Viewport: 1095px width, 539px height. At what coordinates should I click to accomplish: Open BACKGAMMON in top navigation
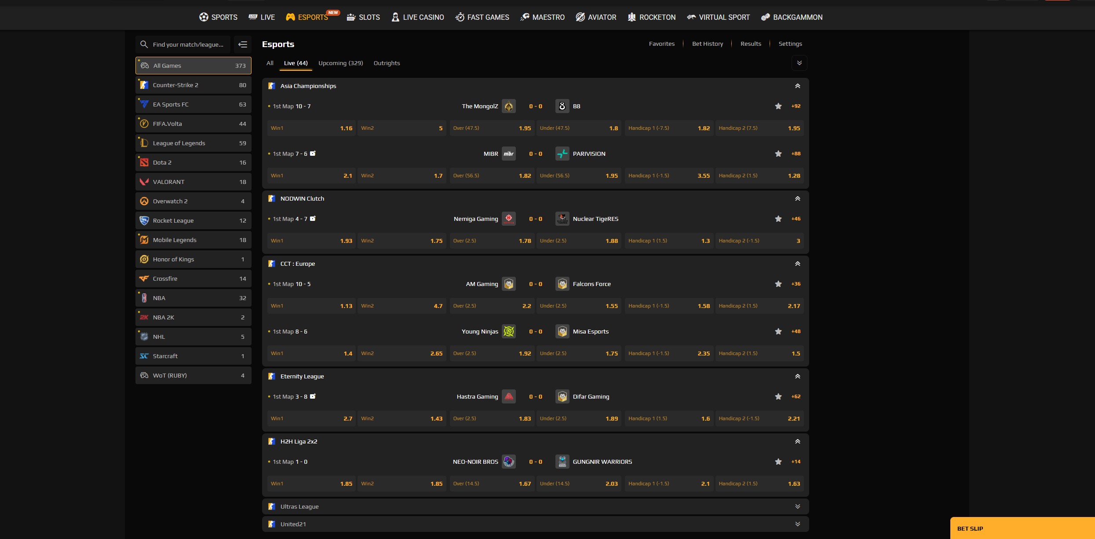point(792,17)
